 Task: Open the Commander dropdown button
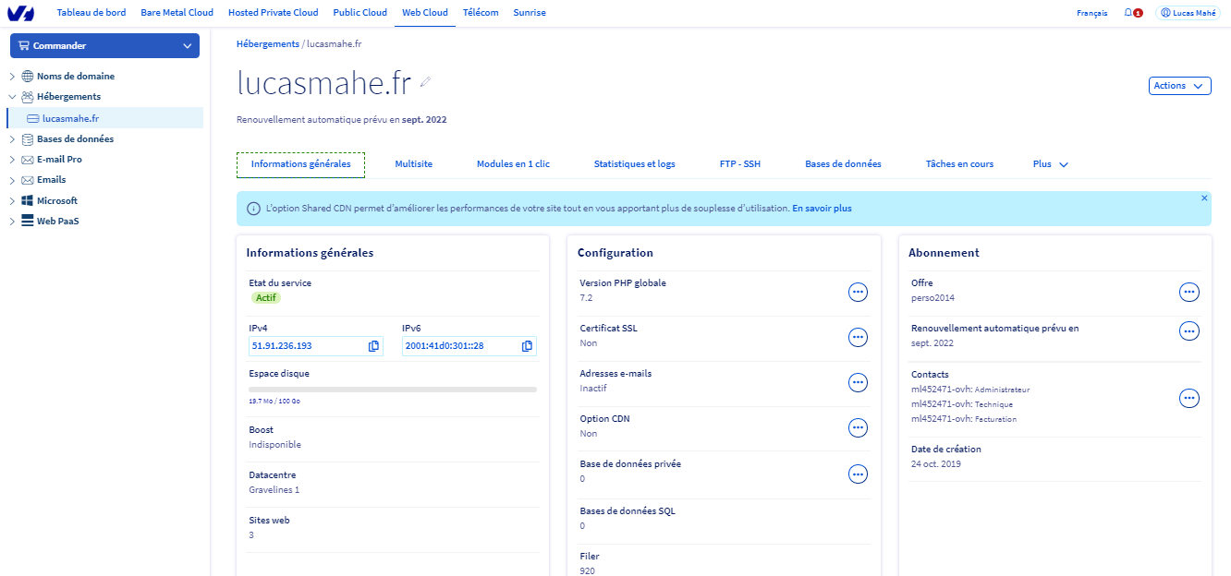[x=104, y=45]
